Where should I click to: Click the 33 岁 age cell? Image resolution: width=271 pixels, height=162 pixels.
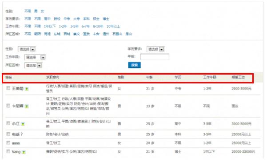tap(150, 106)
